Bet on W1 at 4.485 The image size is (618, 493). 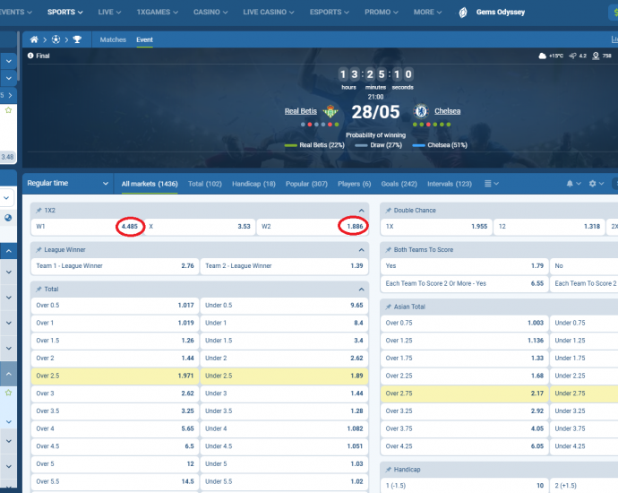pyautogui.click(x=87, y=227)
